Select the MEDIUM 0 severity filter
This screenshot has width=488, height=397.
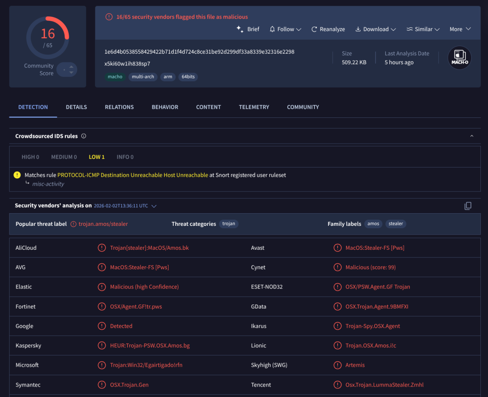pyautogui.click(x=64, y=157)
